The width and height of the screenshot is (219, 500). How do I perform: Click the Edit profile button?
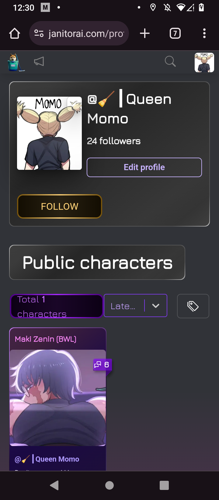(x=144, y=167)
